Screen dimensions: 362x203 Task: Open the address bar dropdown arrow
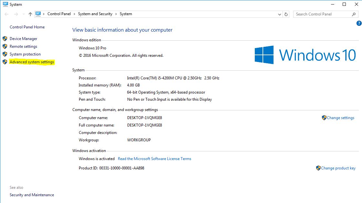(280, 14)
